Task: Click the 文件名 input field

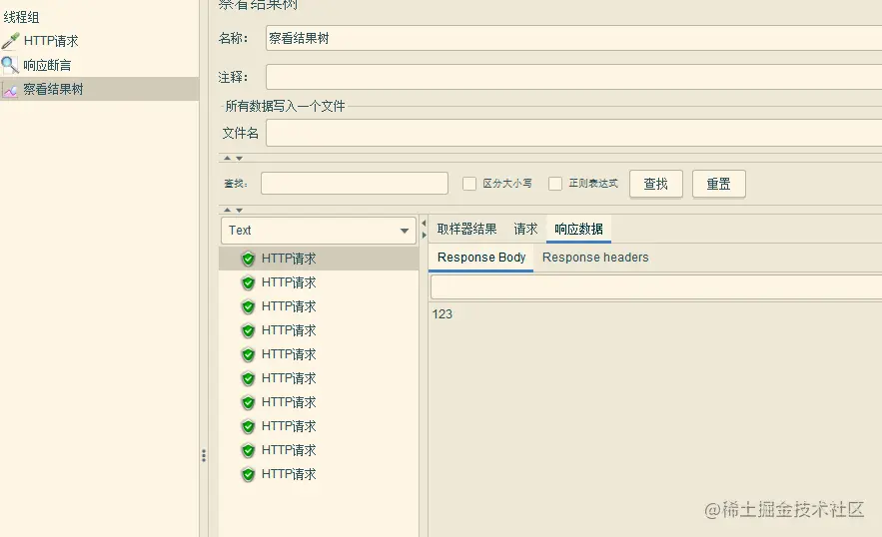Action: (573, 134)
